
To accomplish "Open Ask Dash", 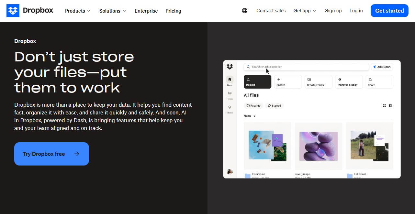I will click(x=382, y=67).
